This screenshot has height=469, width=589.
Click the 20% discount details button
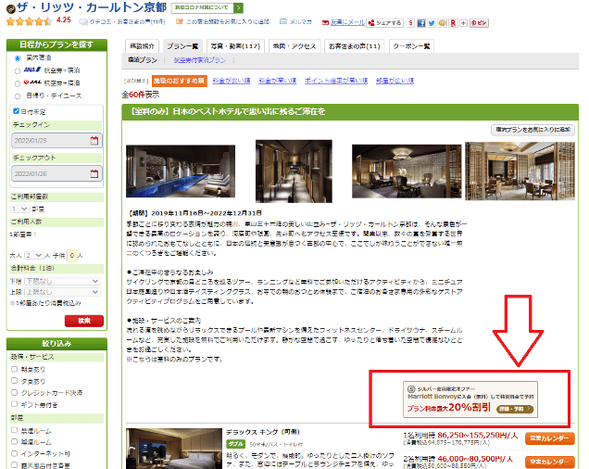point(515,409)
